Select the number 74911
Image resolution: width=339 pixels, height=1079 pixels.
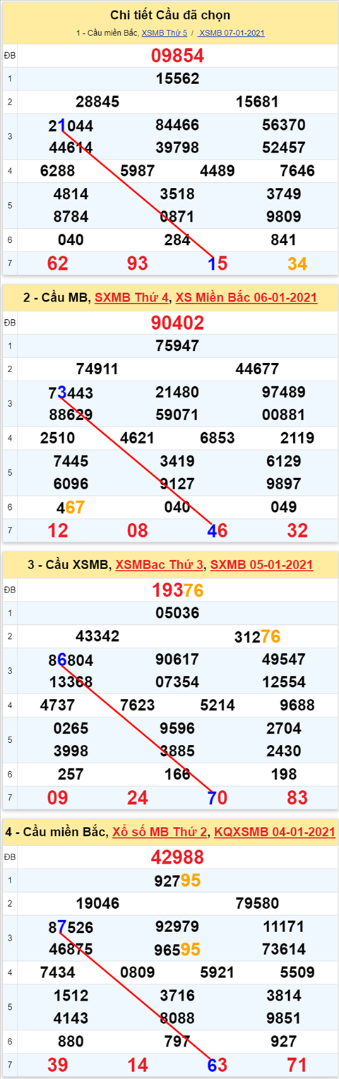pyautogui.click(x=97, y=369)
